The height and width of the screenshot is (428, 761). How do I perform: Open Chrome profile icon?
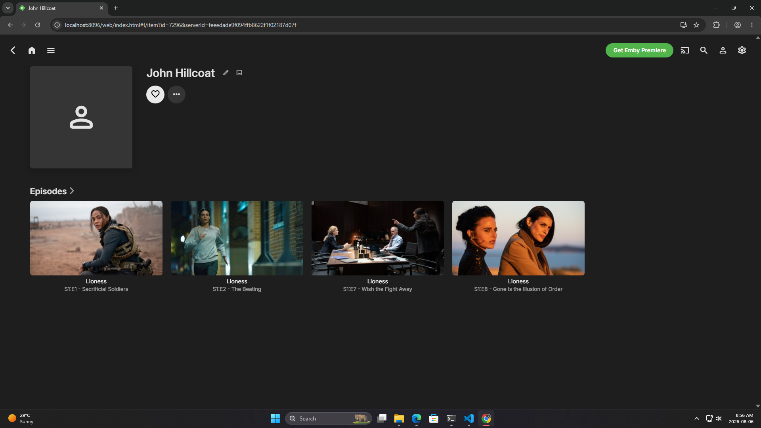pyautogui.click(x=738, y=25)
